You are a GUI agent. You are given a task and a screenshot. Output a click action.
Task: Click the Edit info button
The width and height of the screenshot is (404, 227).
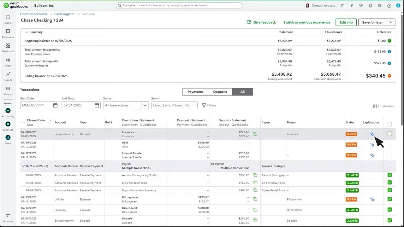[346, 22]
